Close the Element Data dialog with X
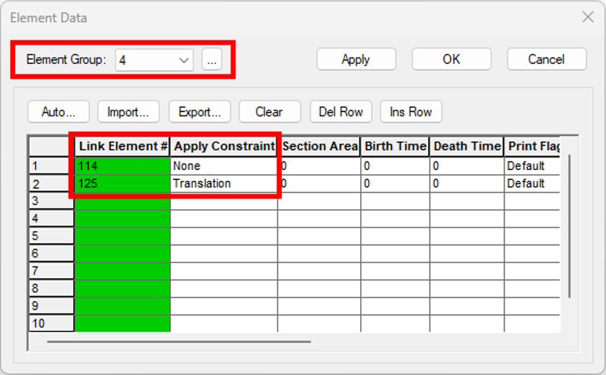 tap(588, 17)
